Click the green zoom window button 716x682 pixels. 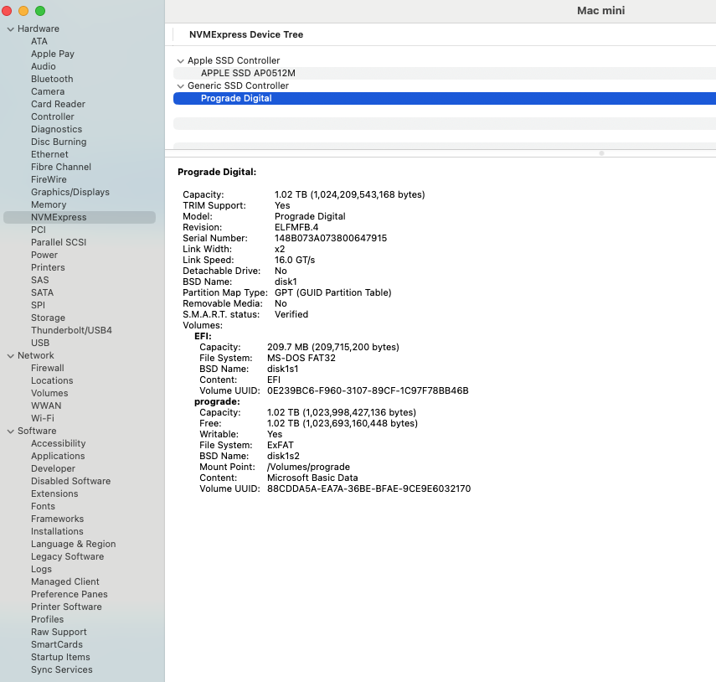(x=40, y=11)
